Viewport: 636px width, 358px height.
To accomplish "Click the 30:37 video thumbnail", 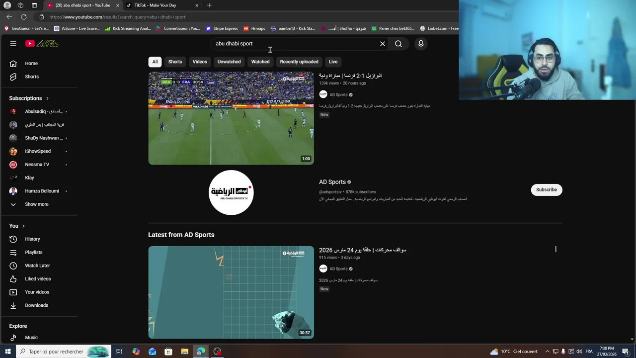I will tap(231, 292).
